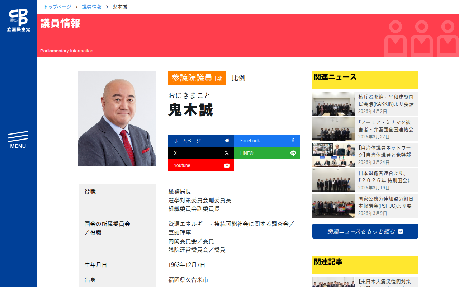Click 議院運営委員会/委員 text
Image resolution: width=459 pixels, height=287 pixels.
pos(197,250)
